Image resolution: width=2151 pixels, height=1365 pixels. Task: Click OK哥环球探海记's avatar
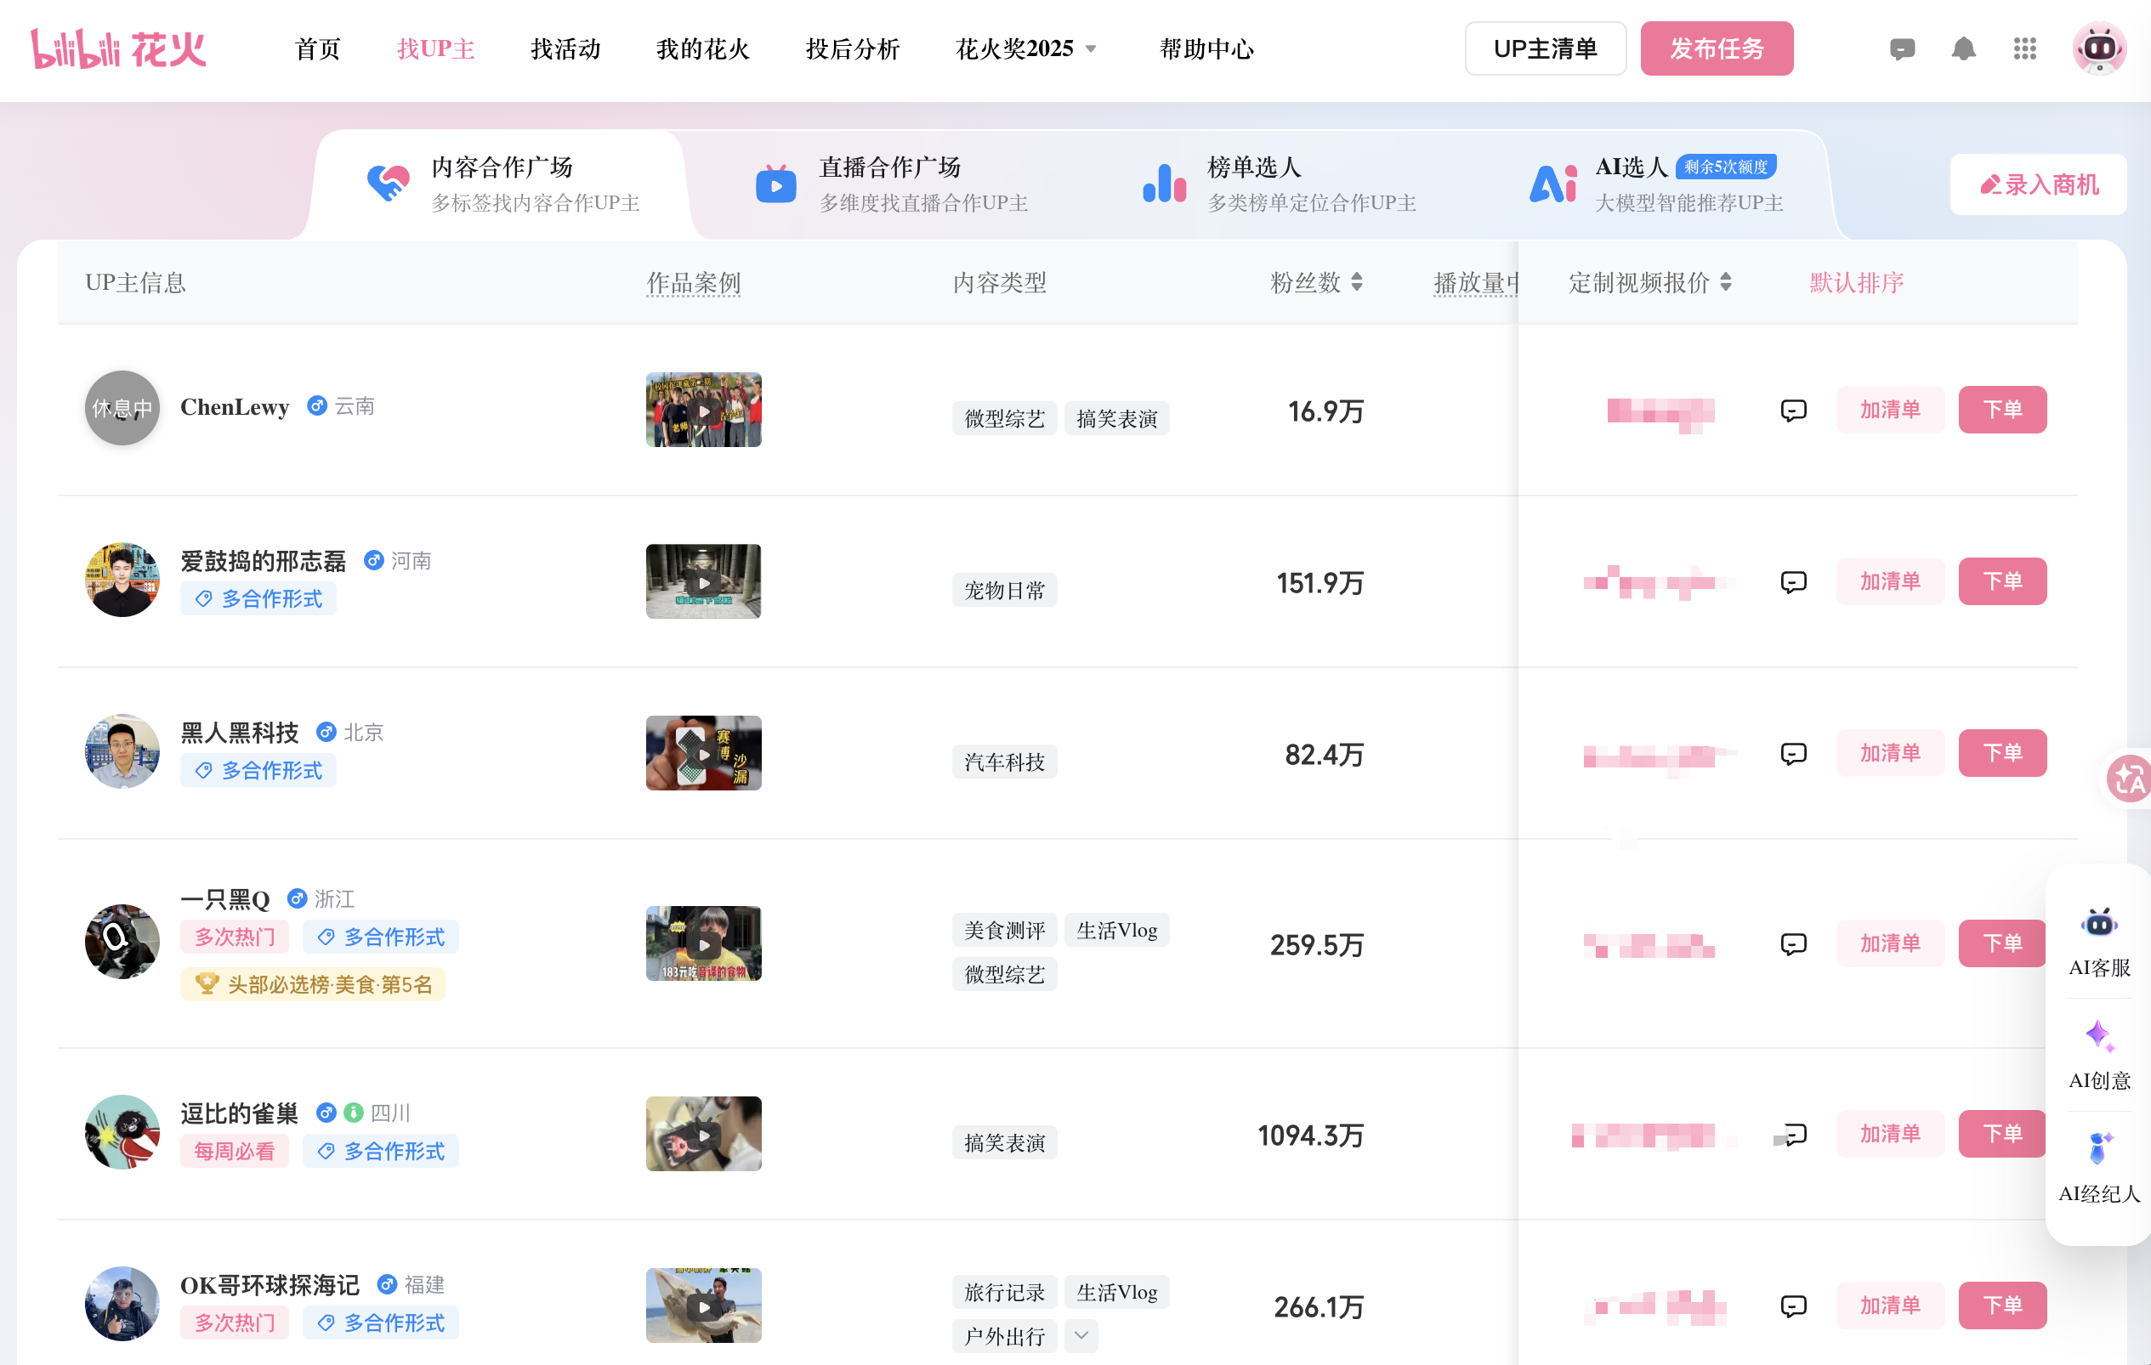pos(122,1304)
